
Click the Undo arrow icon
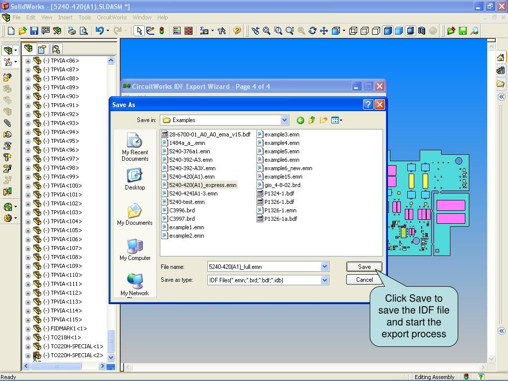[99, 31]
